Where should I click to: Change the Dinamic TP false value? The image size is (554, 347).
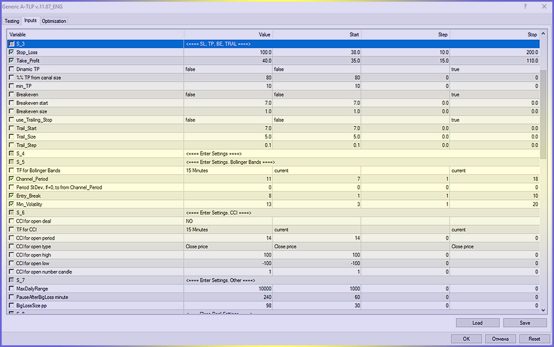[x=228, y=69]
